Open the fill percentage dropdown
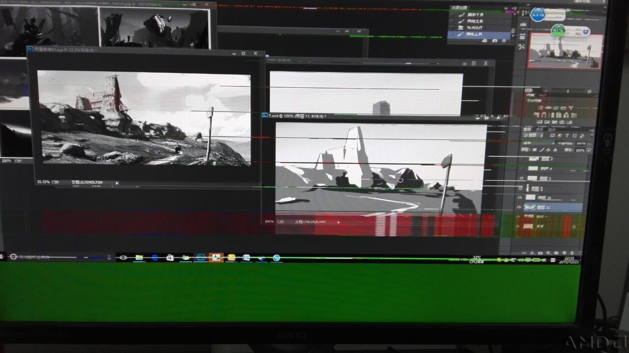The image size is (629, 353). pos(589,150)
